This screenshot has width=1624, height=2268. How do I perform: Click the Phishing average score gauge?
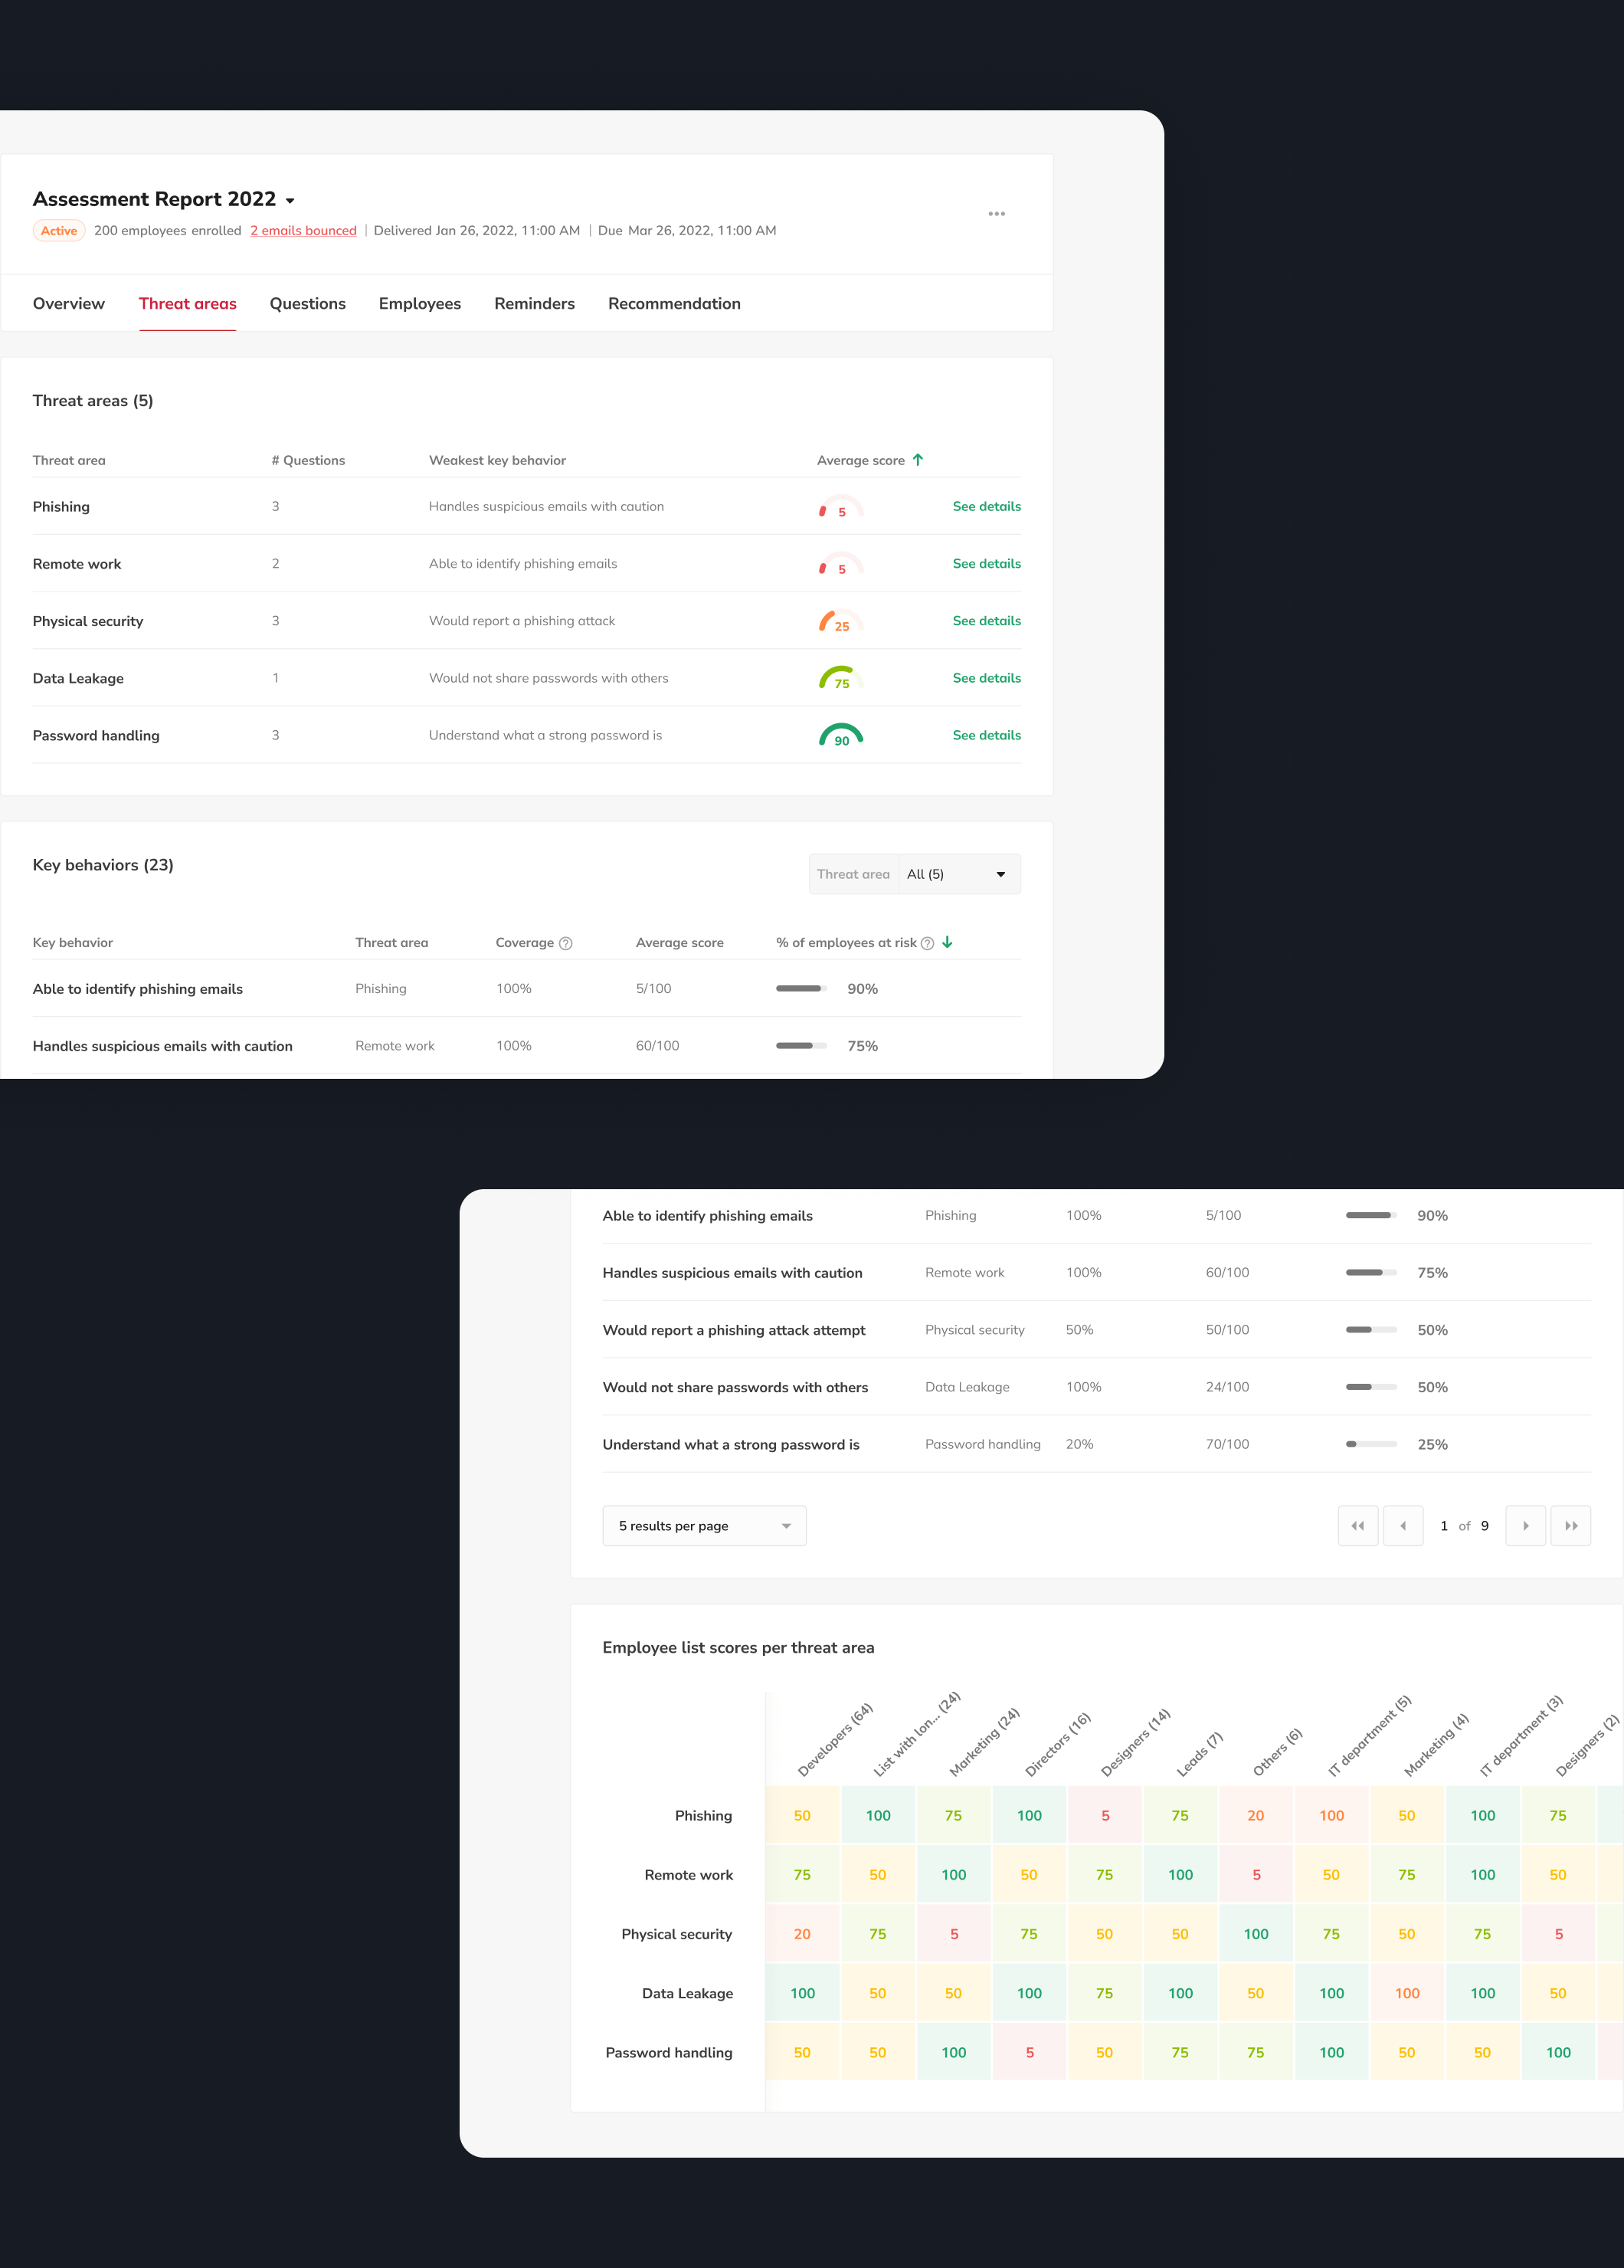pos(839,508)
